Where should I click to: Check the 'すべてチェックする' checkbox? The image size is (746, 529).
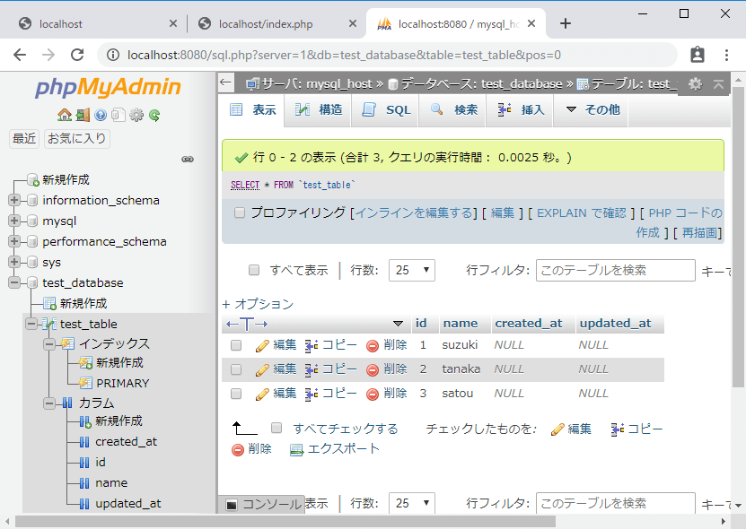pos(276,428)
